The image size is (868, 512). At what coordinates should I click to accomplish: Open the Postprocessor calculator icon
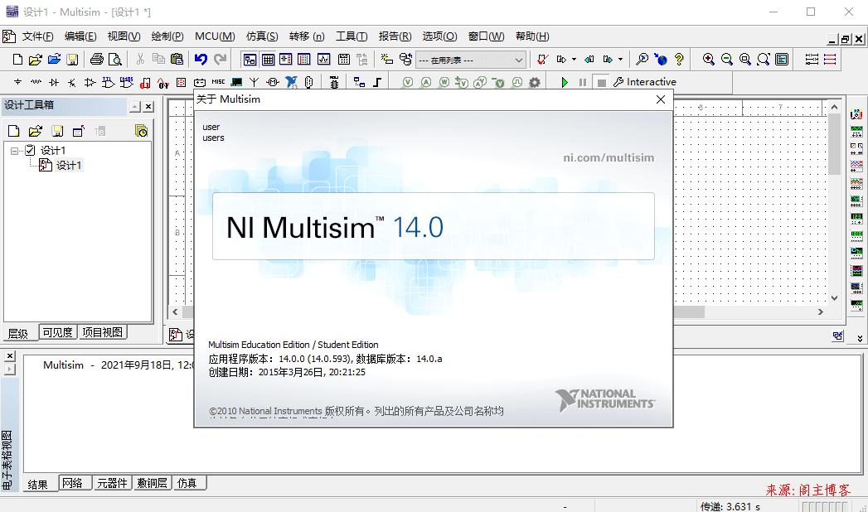344,59
